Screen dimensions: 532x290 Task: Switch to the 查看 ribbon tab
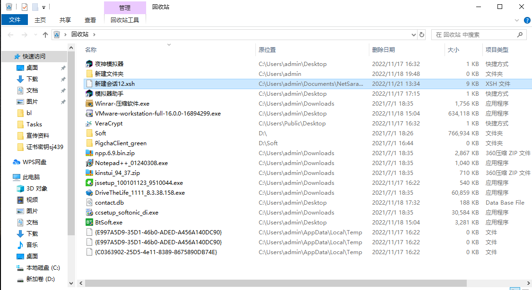point(90,20)
